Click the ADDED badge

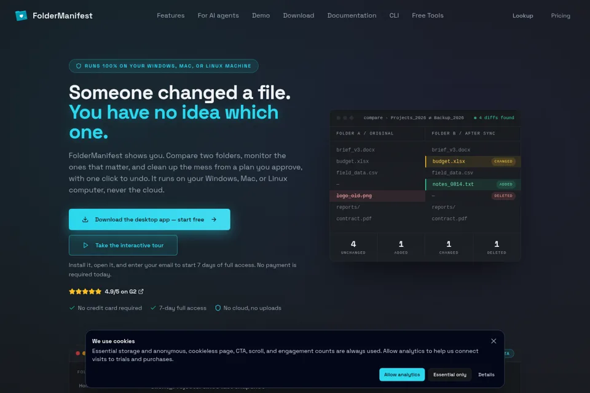pos(506,184)
